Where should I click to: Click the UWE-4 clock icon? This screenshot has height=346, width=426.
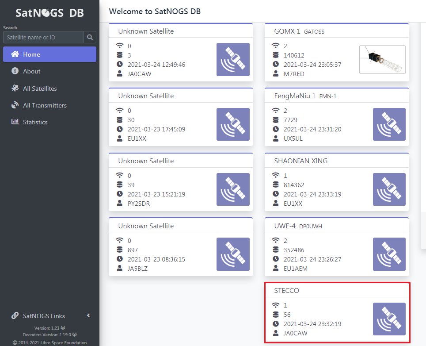pos(275,259)
